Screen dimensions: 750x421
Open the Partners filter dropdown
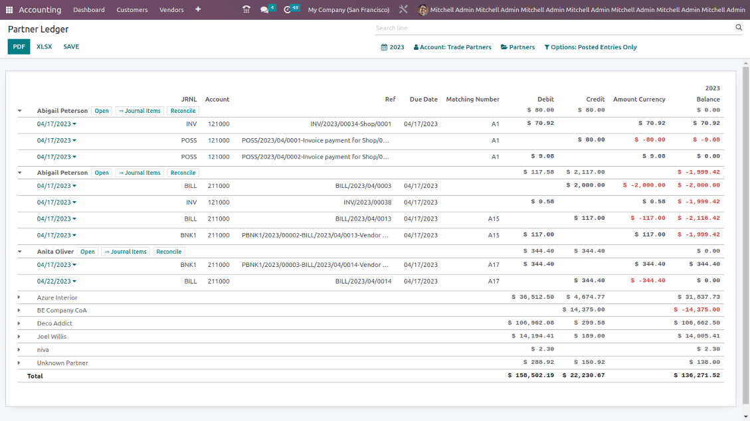click(518, 47)
